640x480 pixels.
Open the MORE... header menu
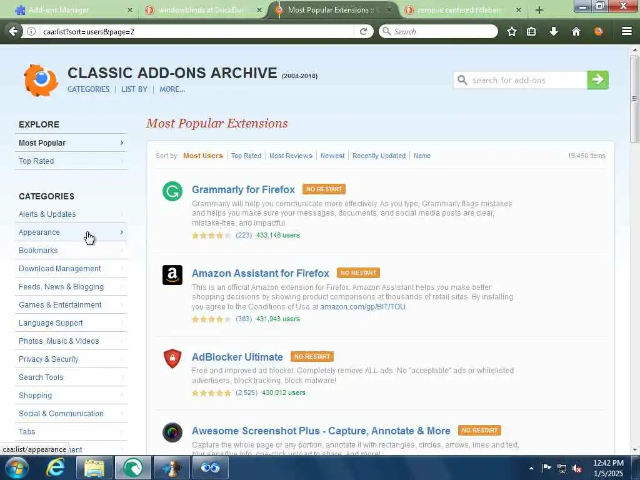(x=172, y=89)
